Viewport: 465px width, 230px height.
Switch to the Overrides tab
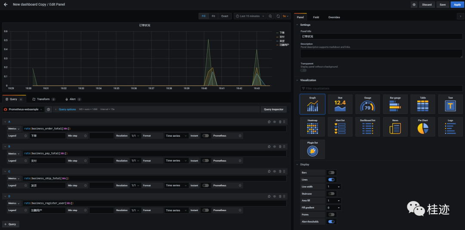334,17
